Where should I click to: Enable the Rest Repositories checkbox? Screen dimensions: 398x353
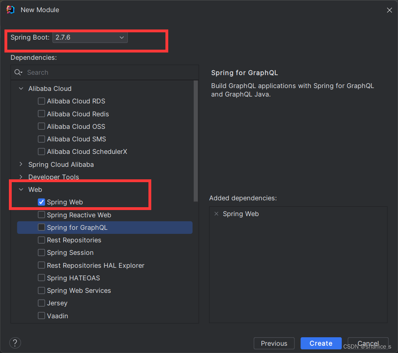[x=41, y=240]
